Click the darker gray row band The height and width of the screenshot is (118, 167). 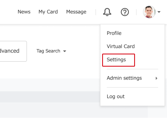[50, 97]
